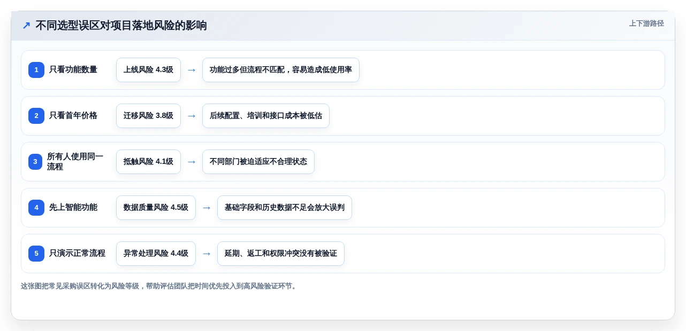Click the title 不同选型误区对项目落地风险的影响
The image size is (686, 331).
tap(121, 26)
